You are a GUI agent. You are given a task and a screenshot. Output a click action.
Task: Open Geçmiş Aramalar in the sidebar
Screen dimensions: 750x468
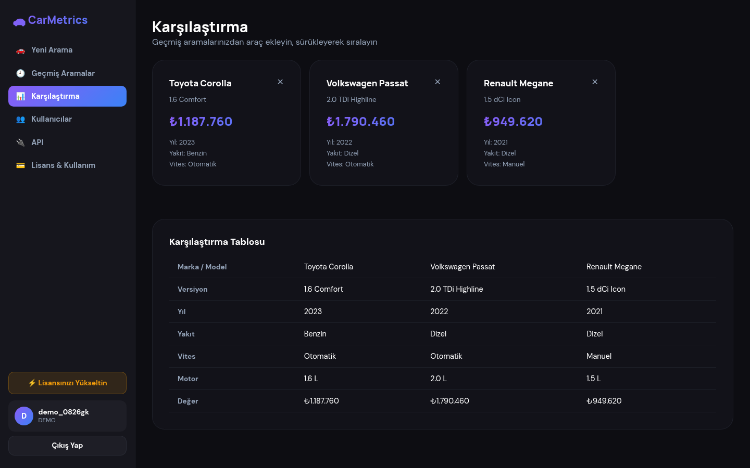[x=67, y=73]
